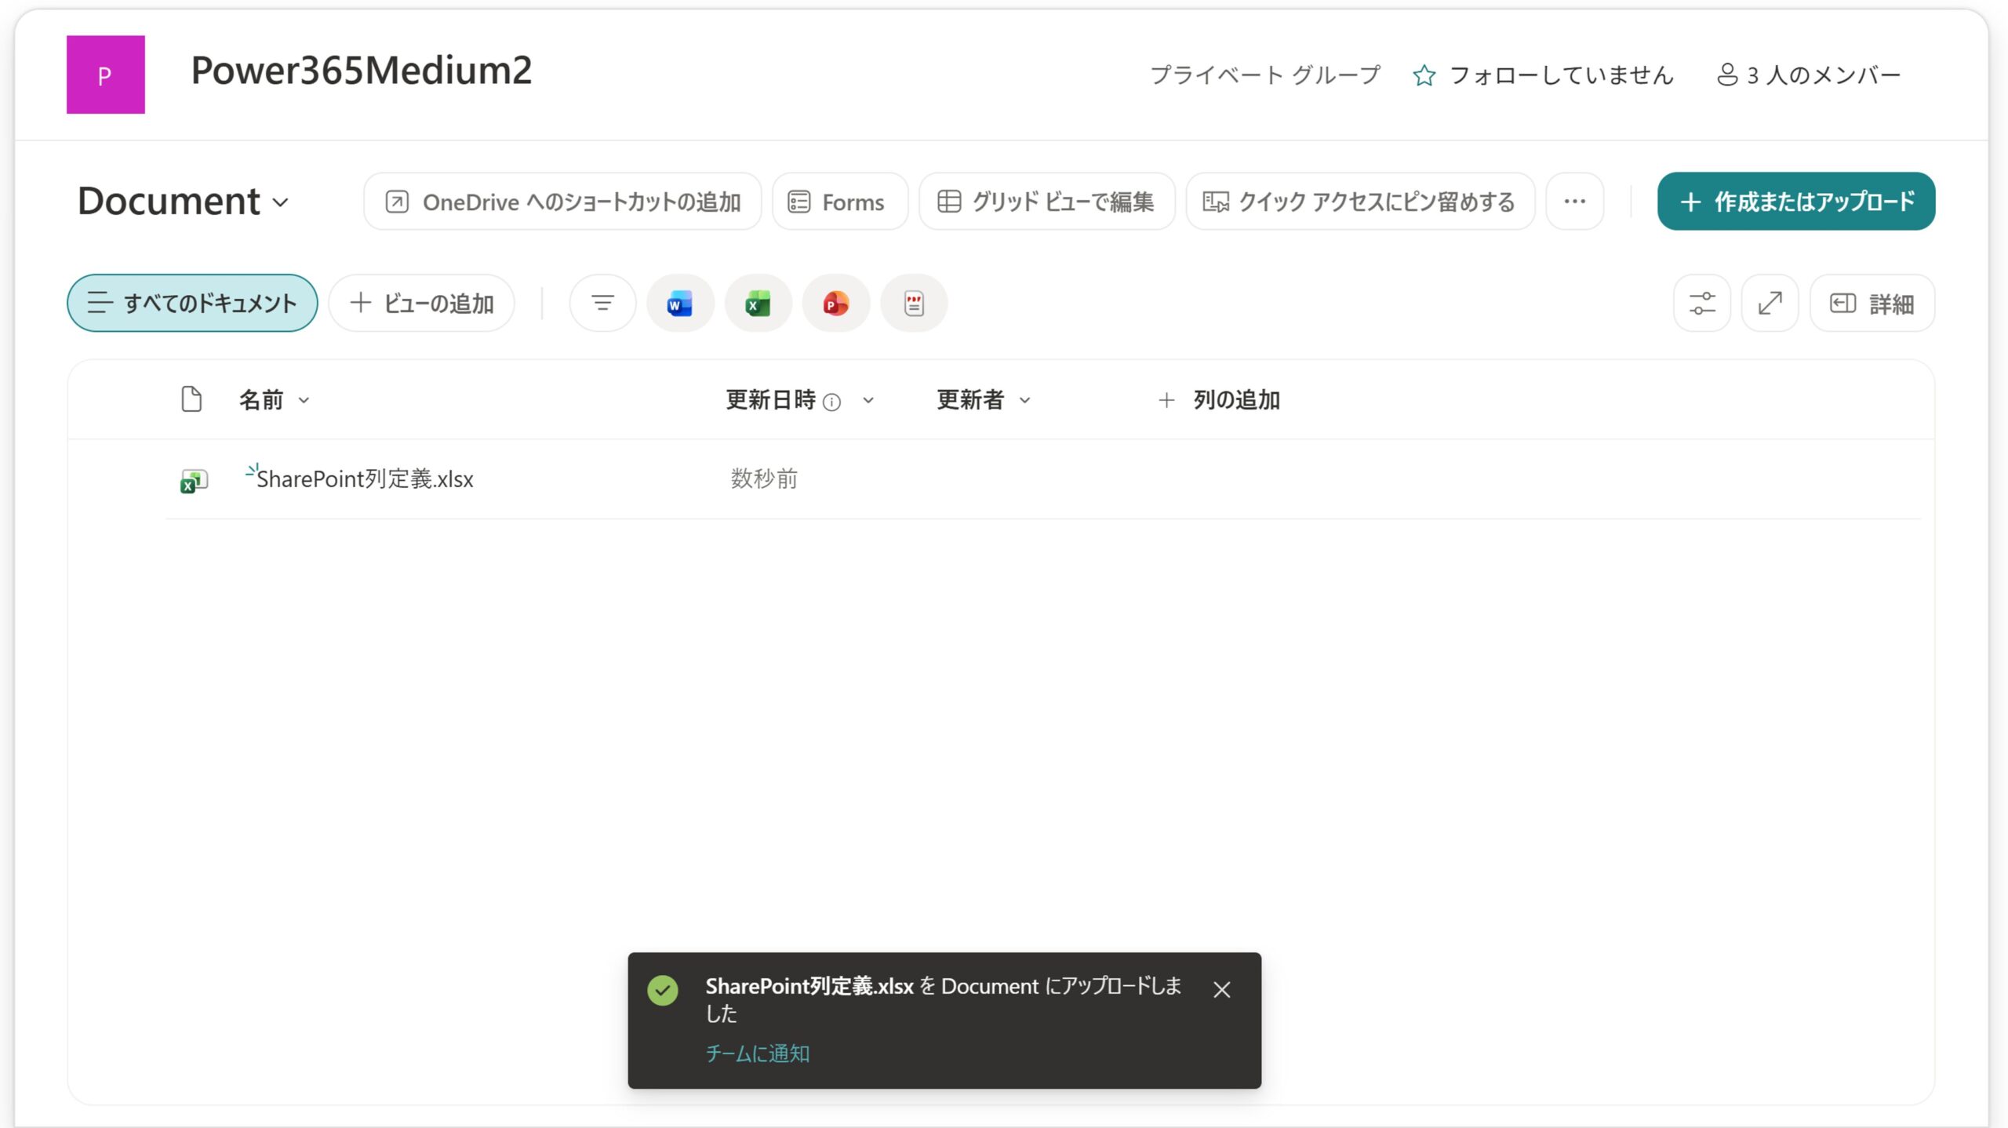
Task: Dismiss the upload notification with X
Action: (1222, 989)
